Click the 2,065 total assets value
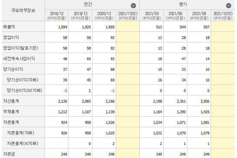The width and height of the screenshot is (237, 158). [x=86, y=101]
